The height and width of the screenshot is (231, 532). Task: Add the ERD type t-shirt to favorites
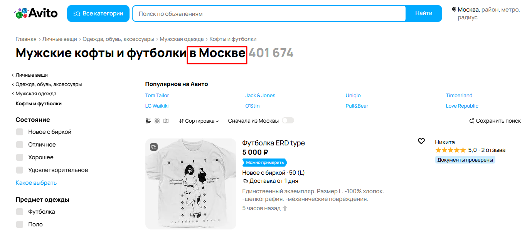(421, 141)
